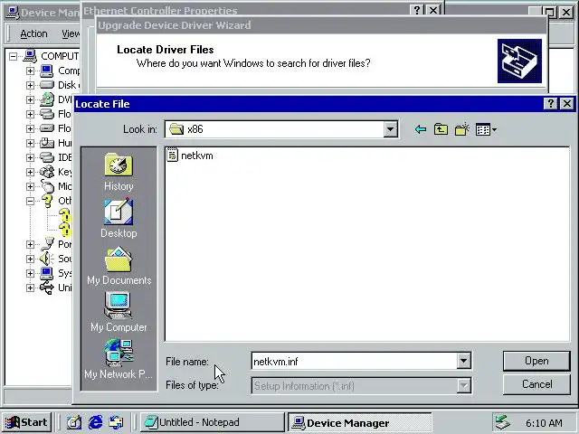Image resolution: width=579 pixels, height=434 pixels.
Task: Expand the IDE controllers node
Action: click(x=30, y=157)
